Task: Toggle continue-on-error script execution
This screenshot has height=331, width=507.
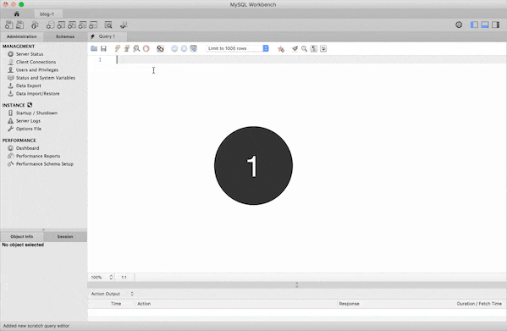Action: [160, 48]
